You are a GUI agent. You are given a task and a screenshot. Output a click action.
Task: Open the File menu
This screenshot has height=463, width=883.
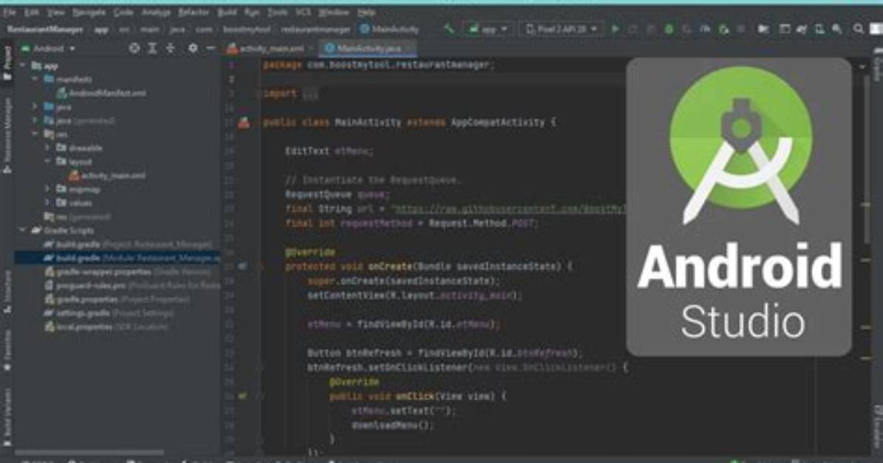tap(10, 13)
